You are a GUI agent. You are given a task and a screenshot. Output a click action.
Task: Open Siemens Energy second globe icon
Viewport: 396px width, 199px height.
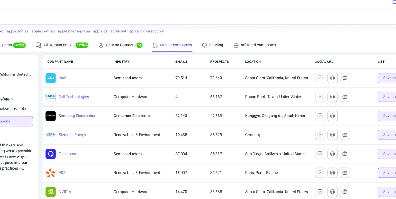tap(345, 135)
